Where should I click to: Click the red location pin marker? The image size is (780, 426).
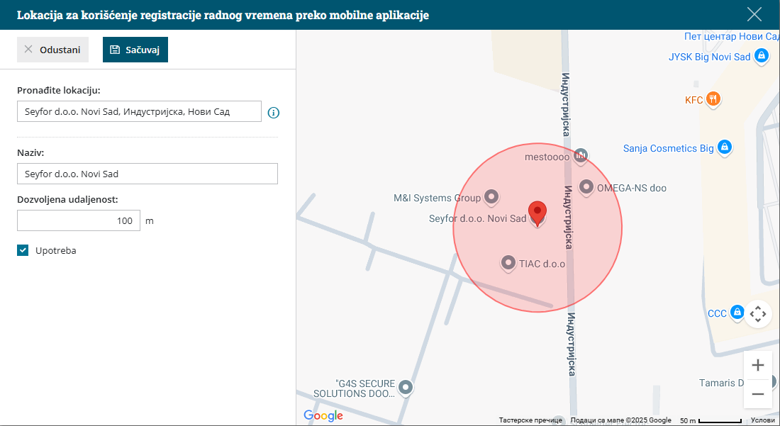pos(537,213)
